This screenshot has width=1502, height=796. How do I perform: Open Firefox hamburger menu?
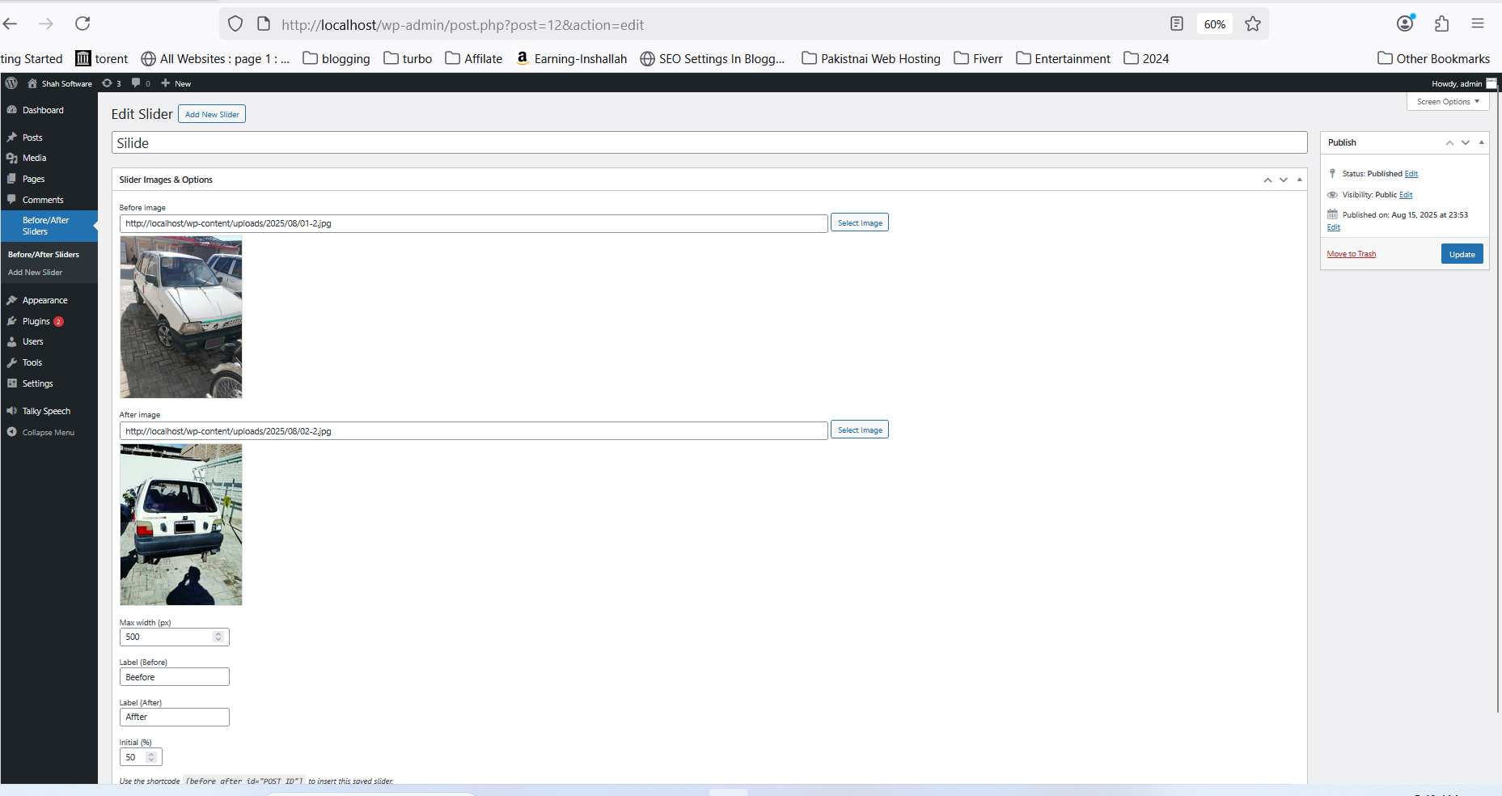pos(1477,24)
